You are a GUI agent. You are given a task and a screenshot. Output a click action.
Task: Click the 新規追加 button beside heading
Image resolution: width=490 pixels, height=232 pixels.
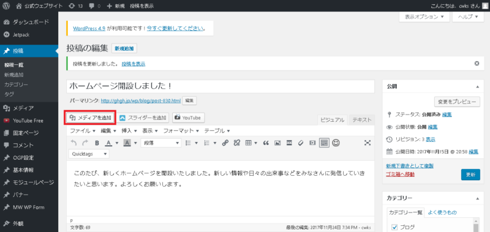pos(124,49)
